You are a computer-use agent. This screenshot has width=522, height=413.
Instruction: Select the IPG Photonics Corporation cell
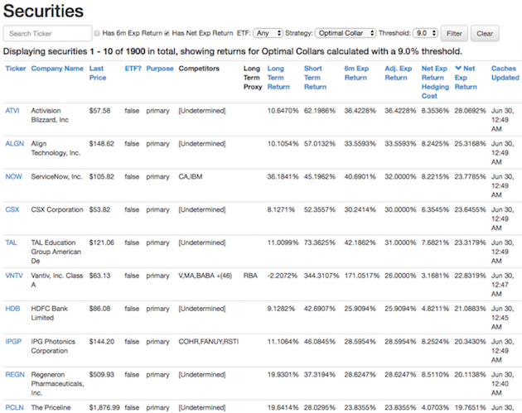tap(53, 346)
